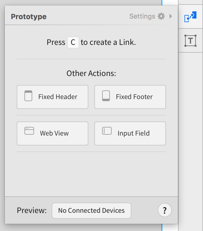Click the Other Actions heading
Viewport: 203px width, 231px height.
(x=91, y=73)
